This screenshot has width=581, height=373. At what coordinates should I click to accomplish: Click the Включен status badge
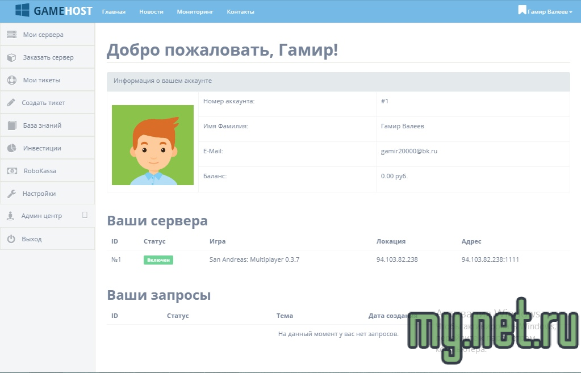[x=158, y=260]
